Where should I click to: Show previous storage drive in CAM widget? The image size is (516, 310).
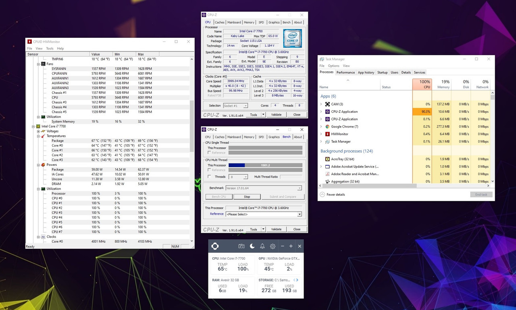(294, 280)
